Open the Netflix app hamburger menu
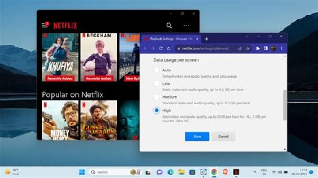 tap(45, 25)
